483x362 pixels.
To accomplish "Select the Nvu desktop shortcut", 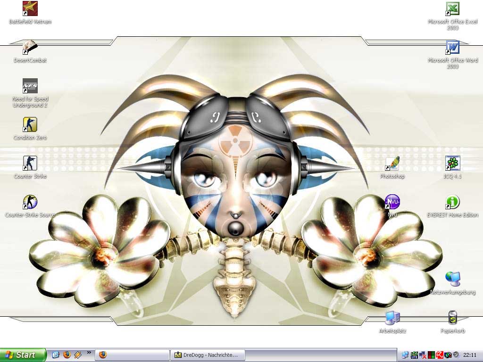I will tap(392, 206).
